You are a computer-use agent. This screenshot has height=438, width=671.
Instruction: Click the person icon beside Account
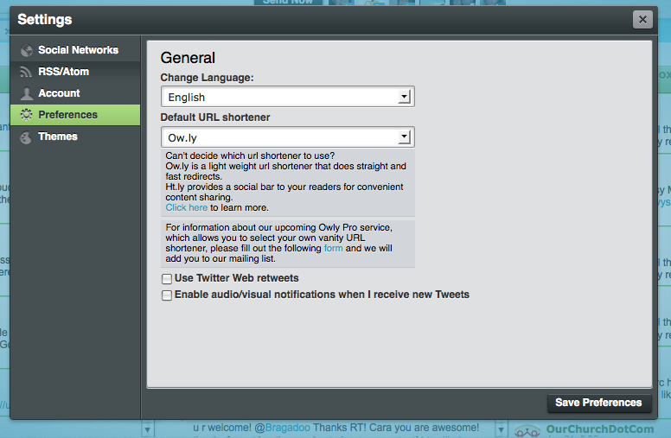[x=27, y=93]
